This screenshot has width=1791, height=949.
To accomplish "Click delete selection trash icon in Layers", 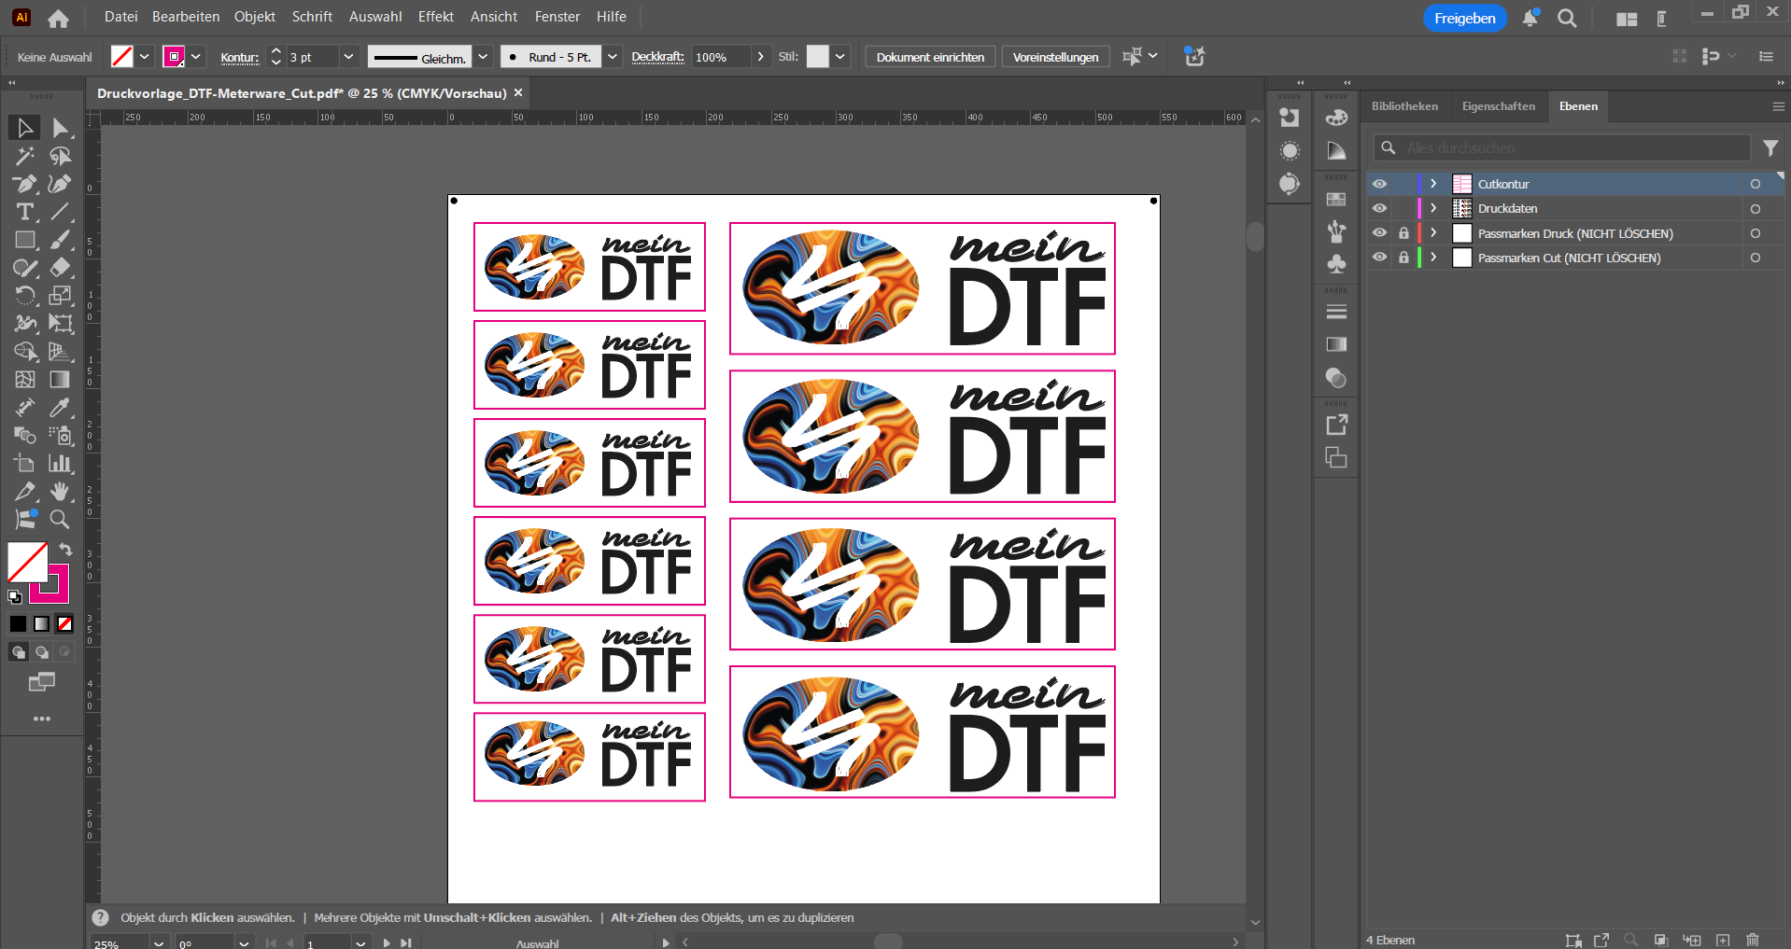I will (x=1753, y=940).
